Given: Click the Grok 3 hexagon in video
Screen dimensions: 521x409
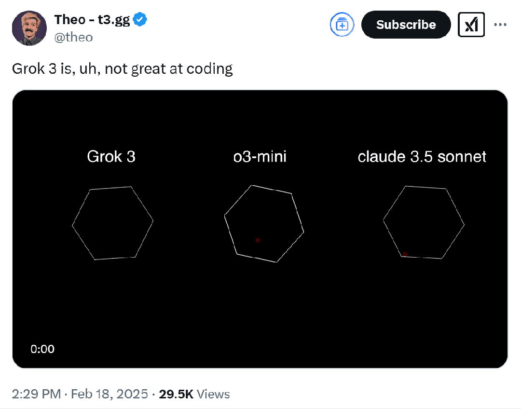Looking at the screenshot, I should point(112,223).
